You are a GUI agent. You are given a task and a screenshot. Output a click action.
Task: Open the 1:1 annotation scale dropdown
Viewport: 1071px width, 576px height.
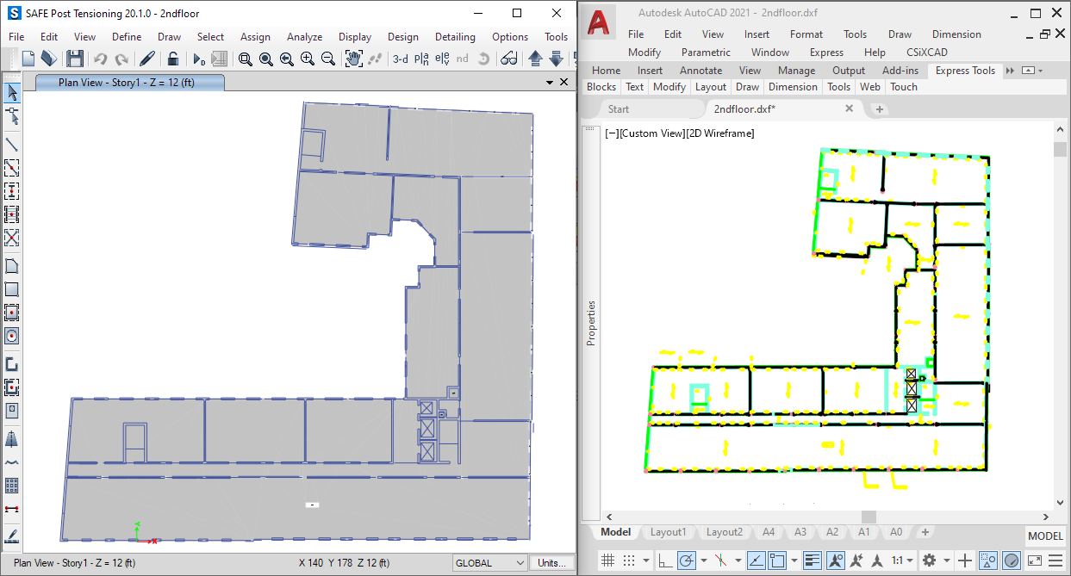(907, 561)
